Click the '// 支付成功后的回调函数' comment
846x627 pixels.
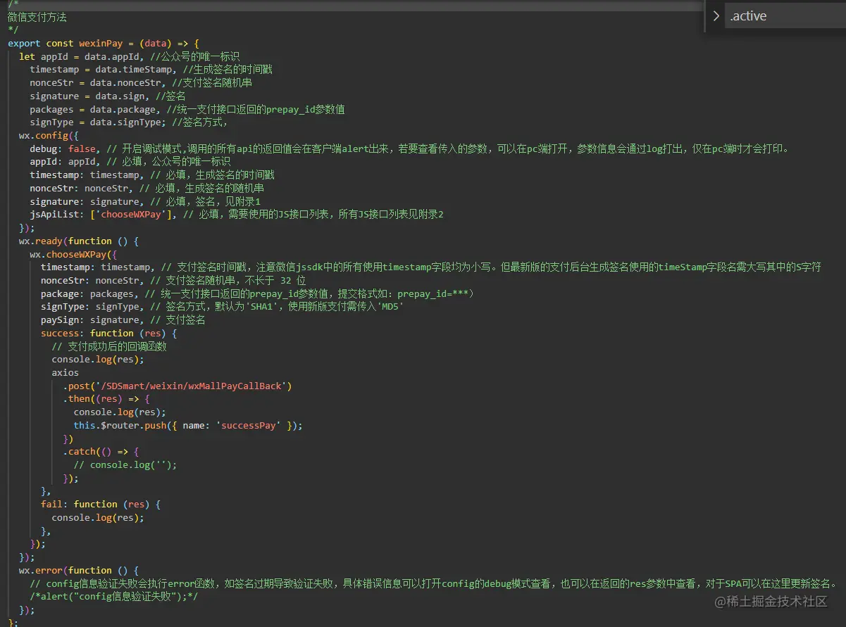(x=109, y=346)
